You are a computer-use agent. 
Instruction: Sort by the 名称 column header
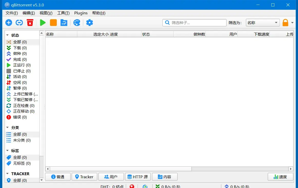pos(61,34)
